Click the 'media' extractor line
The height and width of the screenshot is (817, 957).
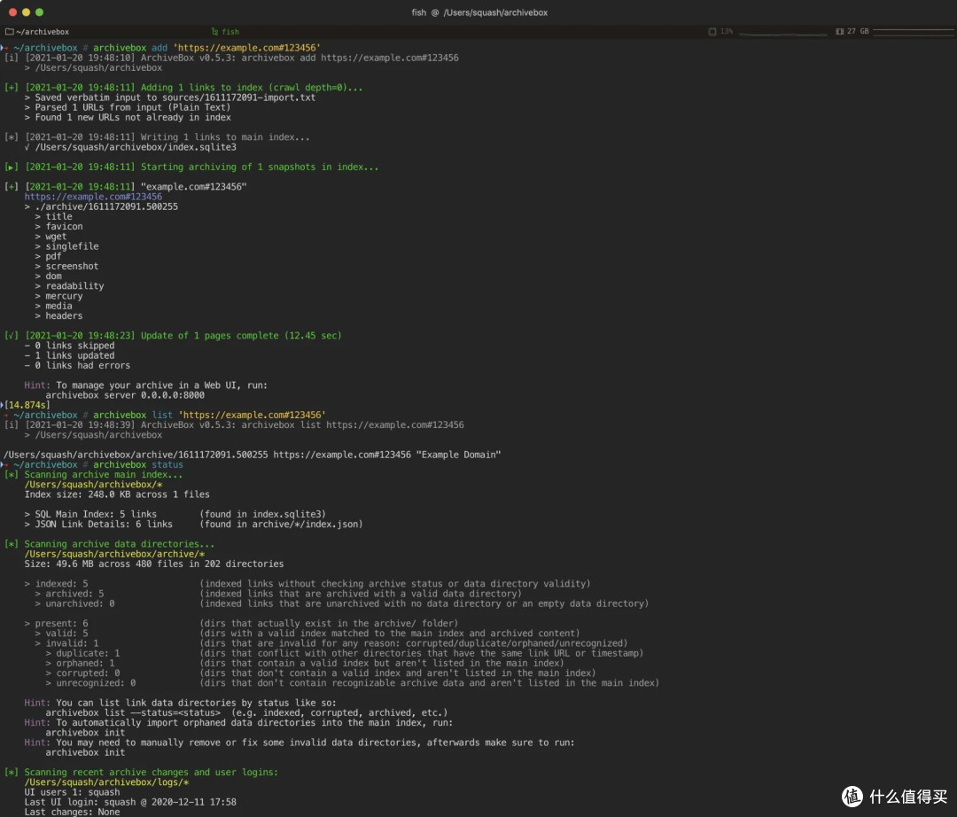(54, 306)
